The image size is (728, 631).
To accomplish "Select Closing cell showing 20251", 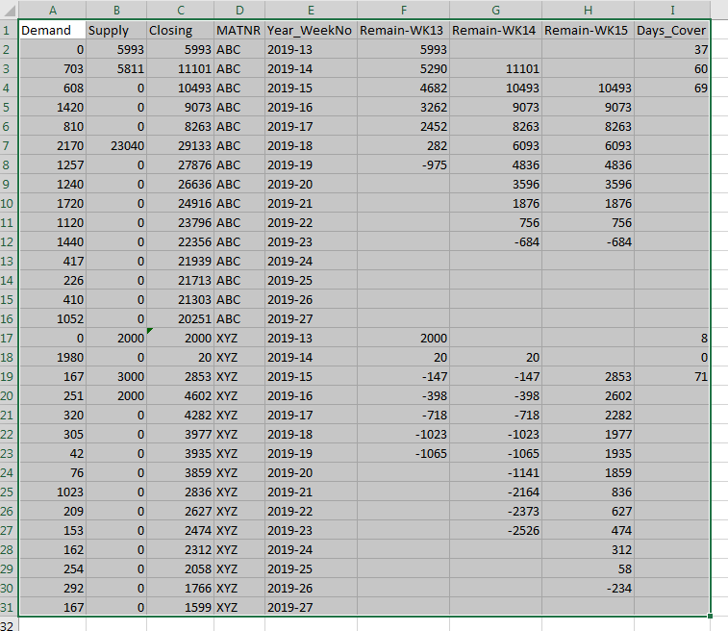I will pyautogui.click(x=180, y=319).
